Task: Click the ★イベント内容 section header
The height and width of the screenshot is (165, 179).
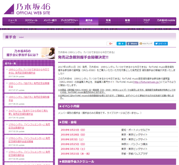Action: click(117, 106)
